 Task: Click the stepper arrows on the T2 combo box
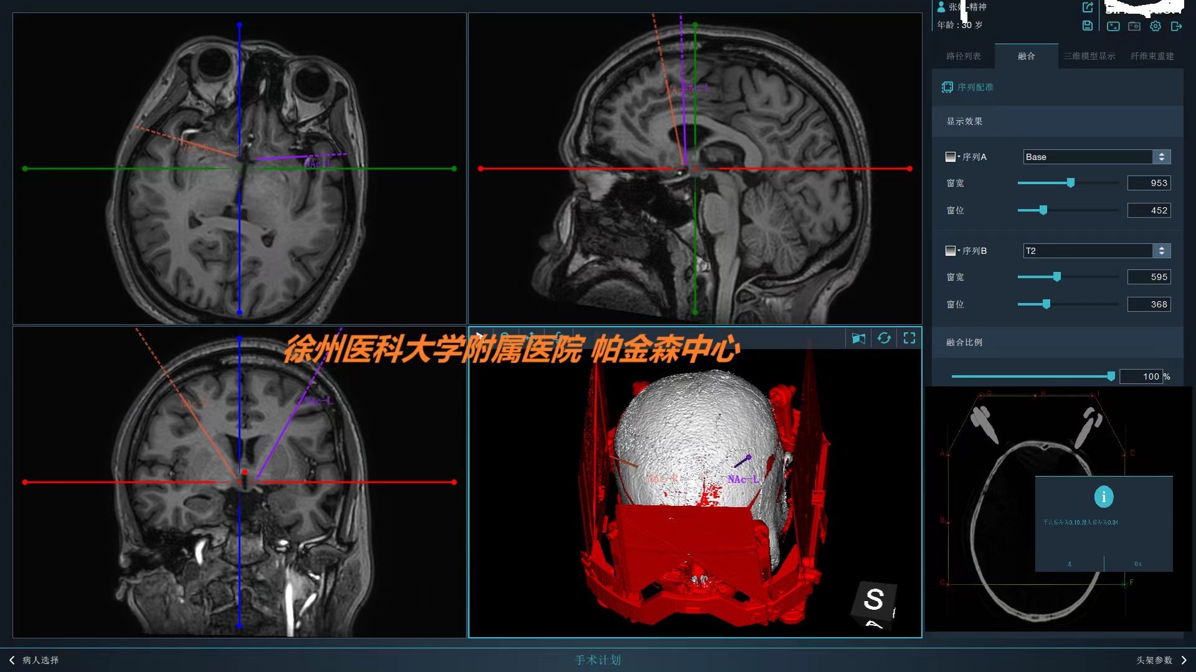[1162, 251]
